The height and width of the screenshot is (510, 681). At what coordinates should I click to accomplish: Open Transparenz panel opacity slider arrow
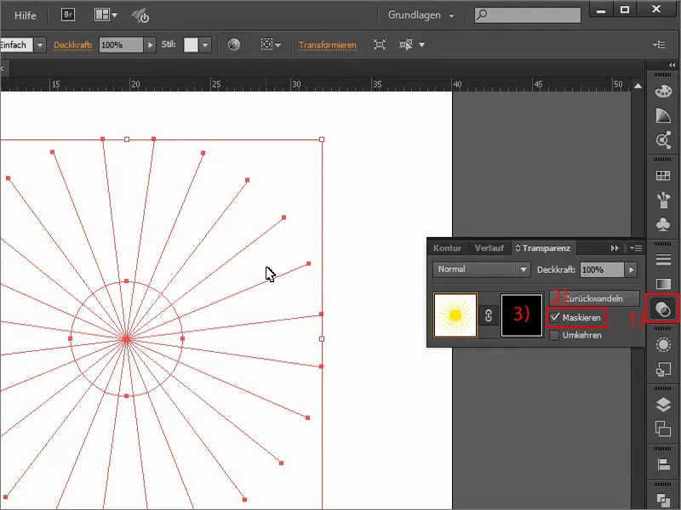631,269
